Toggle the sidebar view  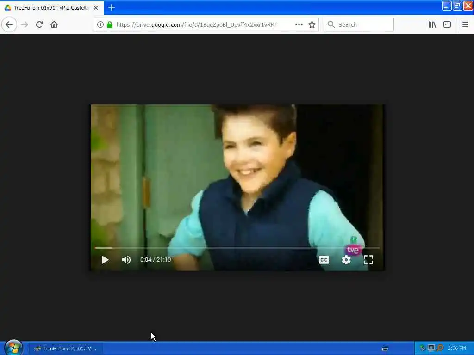pos(447,24)
